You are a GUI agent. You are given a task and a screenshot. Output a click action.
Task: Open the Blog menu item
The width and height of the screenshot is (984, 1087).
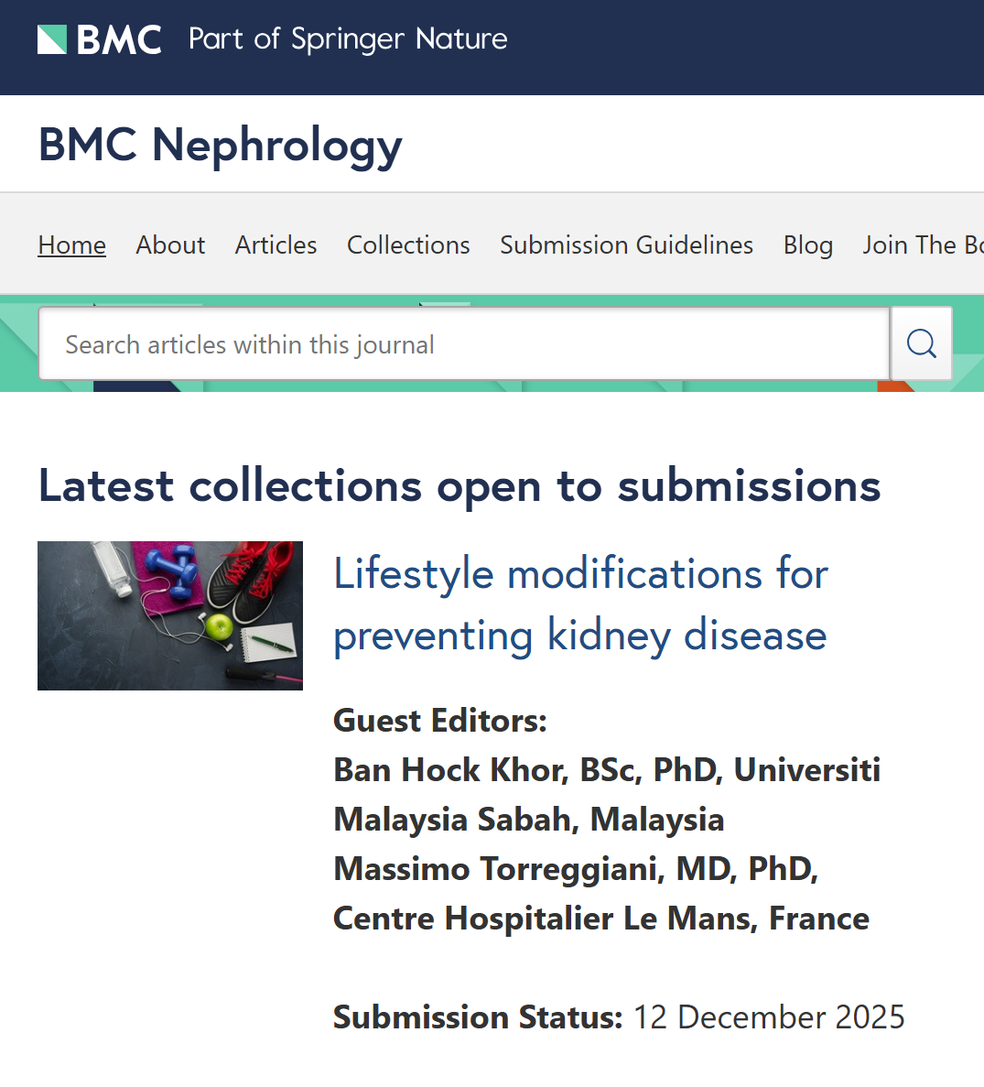coord(808,245)
